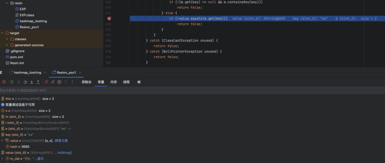Click the Step Over icon
Viewport: 385px width, 163px height.
25,82
